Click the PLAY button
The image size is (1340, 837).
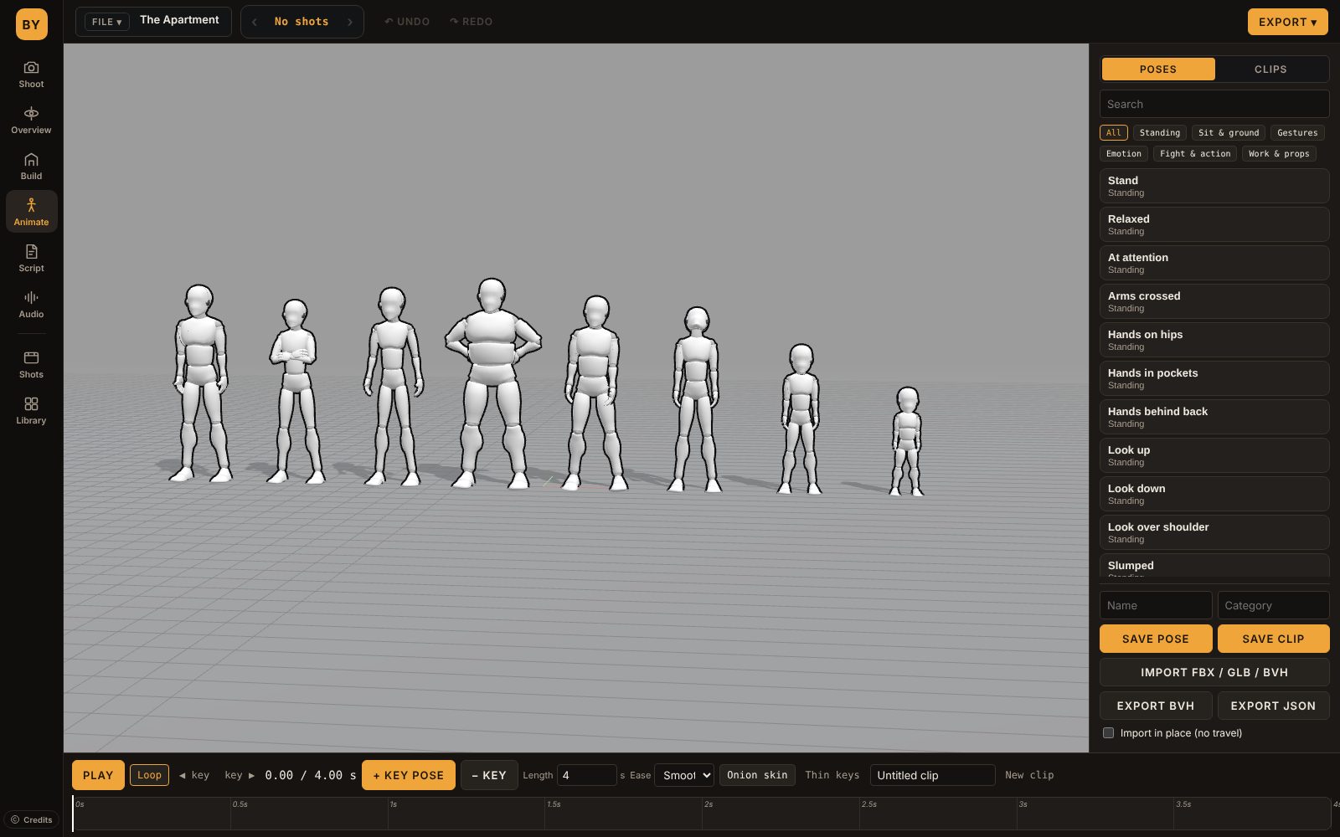pyautogui.click(x=98, y=775)
